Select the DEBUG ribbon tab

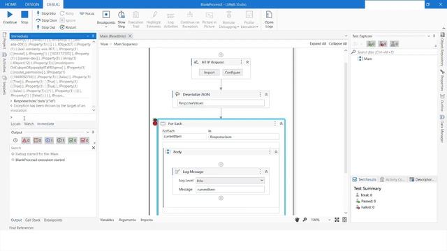[53, 4]
